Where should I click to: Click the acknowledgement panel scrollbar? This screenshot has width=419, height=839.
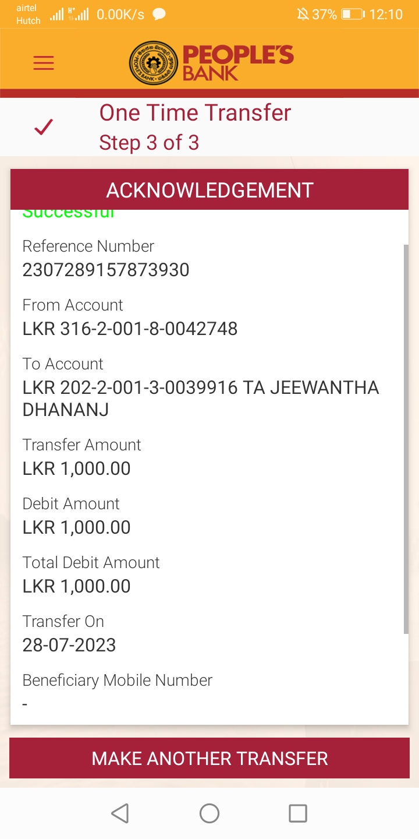[x=406, y=437]
